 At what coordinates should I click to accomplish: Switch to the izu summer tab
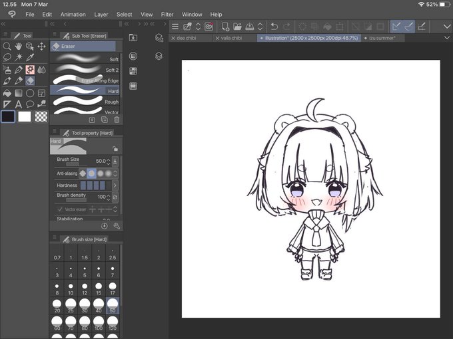point(383,38)
